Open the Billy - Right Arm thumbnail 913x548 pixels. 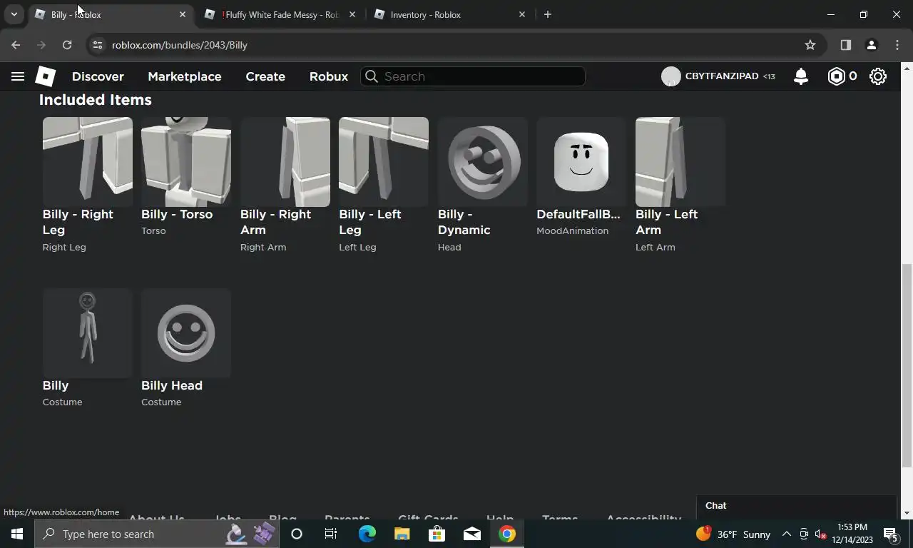(x=285, y=162)
